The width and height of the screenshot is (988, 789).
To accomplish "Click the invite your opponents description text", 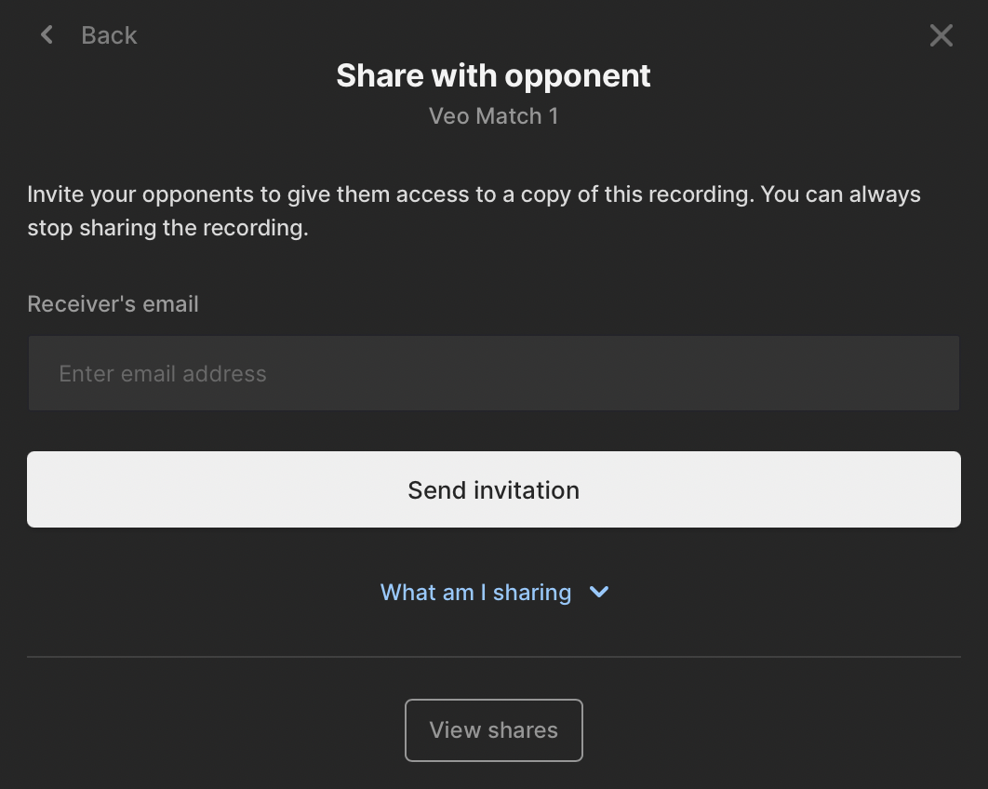I will point(474,210).
